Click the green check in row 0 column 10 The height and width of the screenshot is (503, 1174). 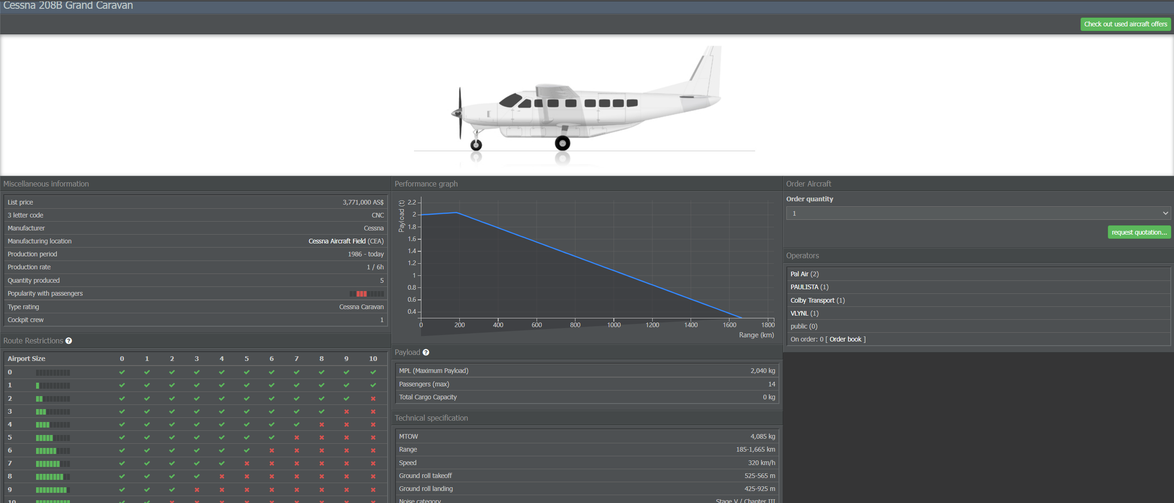coord(373,372)
